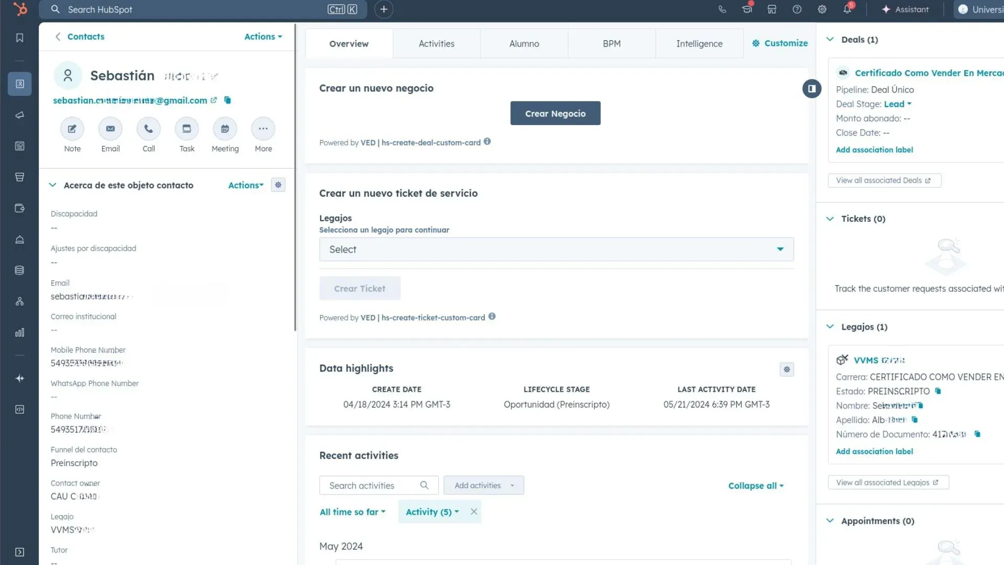Open the Legajos Select dropdown
The image size is (1004, 565).
coord(556,250)
